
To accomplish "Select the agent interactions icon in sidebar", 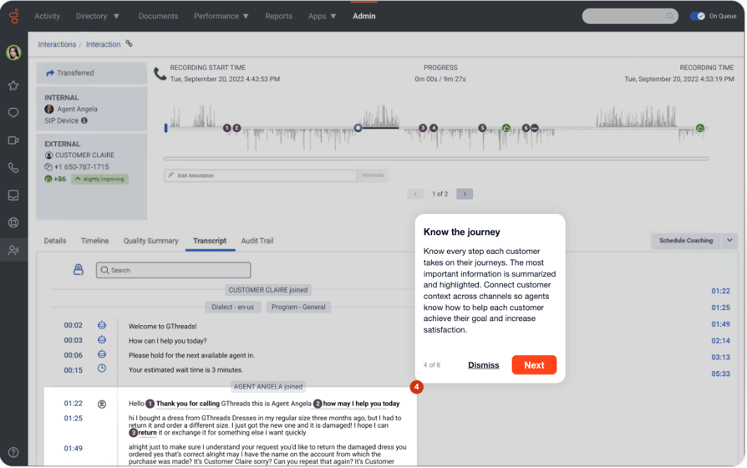I will pos(13,250).
